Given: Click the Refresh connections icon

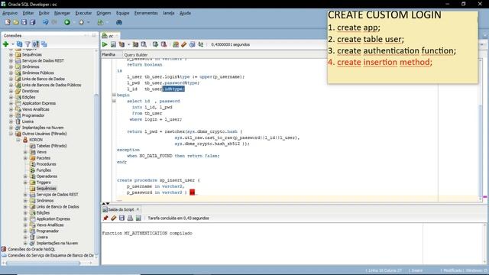Looking at the screenshot, I should coord(19,44).
